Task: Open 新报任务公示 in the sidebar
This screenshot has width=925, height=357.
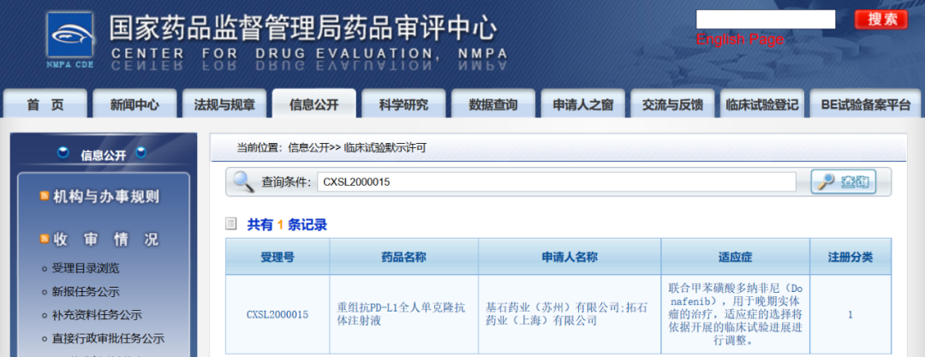Action: tap(86, 291)
